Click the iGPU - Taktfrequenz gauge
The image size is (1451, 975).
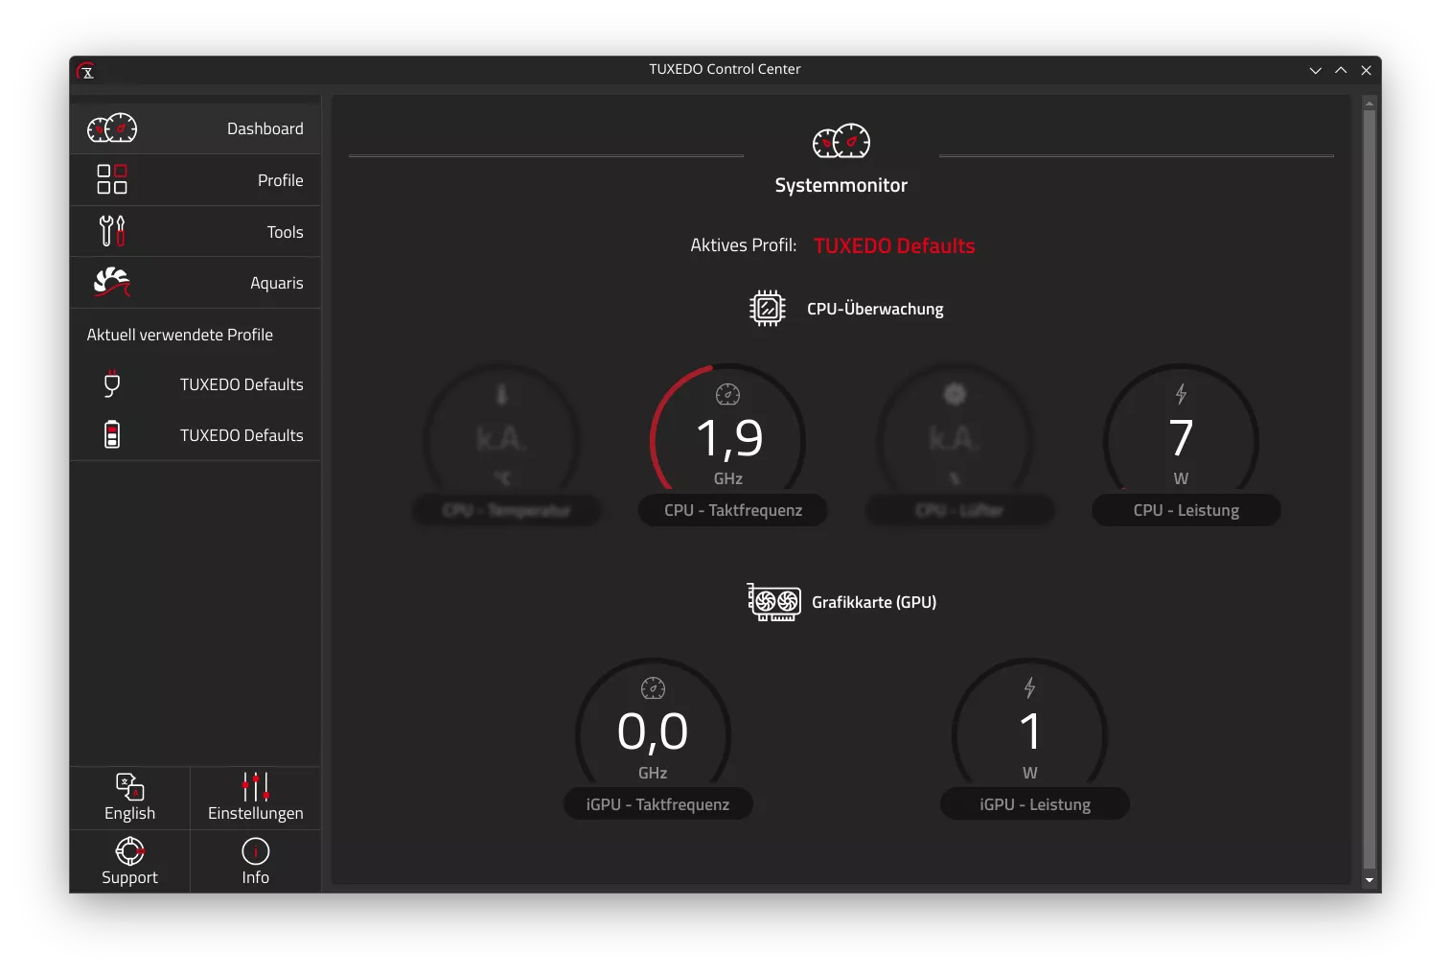(x=653, y=732)
